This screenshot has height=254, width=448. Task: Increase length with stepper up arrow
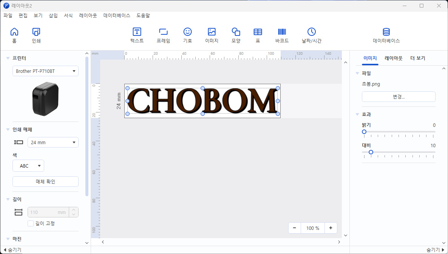click(74, 210)
